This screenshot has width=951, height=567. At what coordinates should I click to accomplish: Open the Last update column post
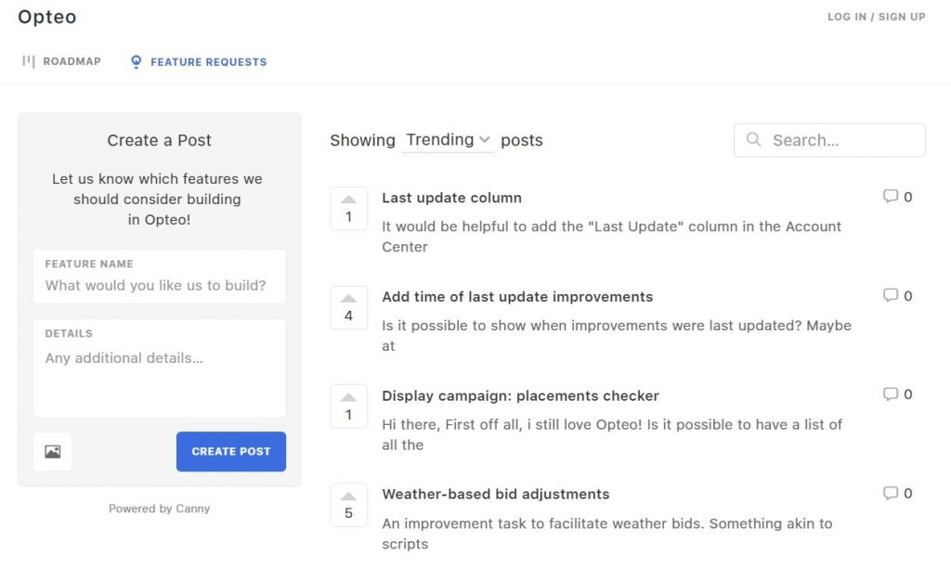coord(452,198)
